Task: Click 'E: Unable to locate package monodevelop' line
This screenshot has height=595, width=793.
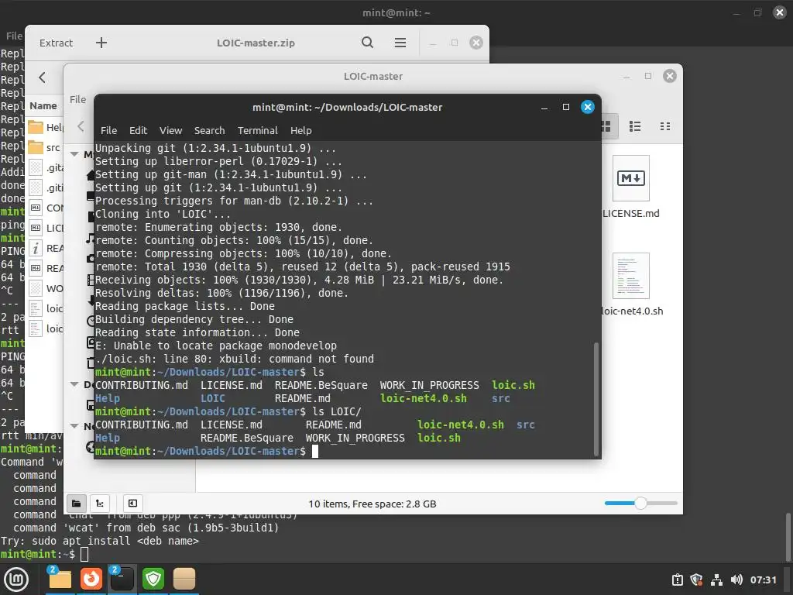Action: coord(216,346)
